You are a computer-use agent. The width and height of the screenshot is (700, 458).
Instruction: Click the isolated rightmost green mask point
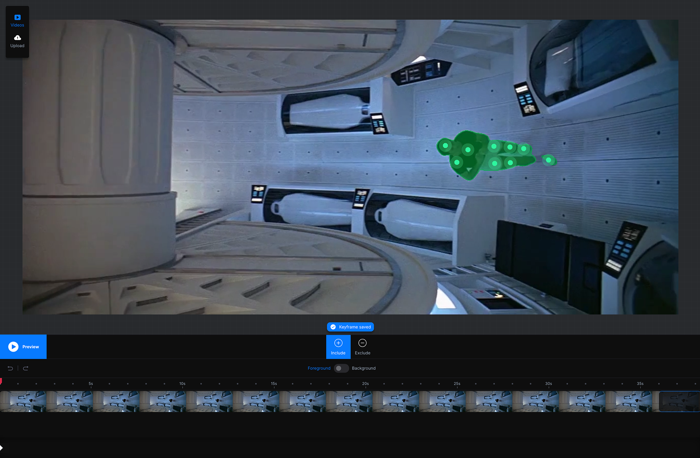tap(548, 160)
